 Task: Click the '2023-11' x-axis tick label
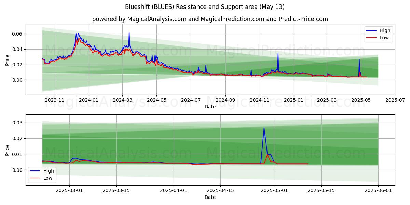(55, 100)
